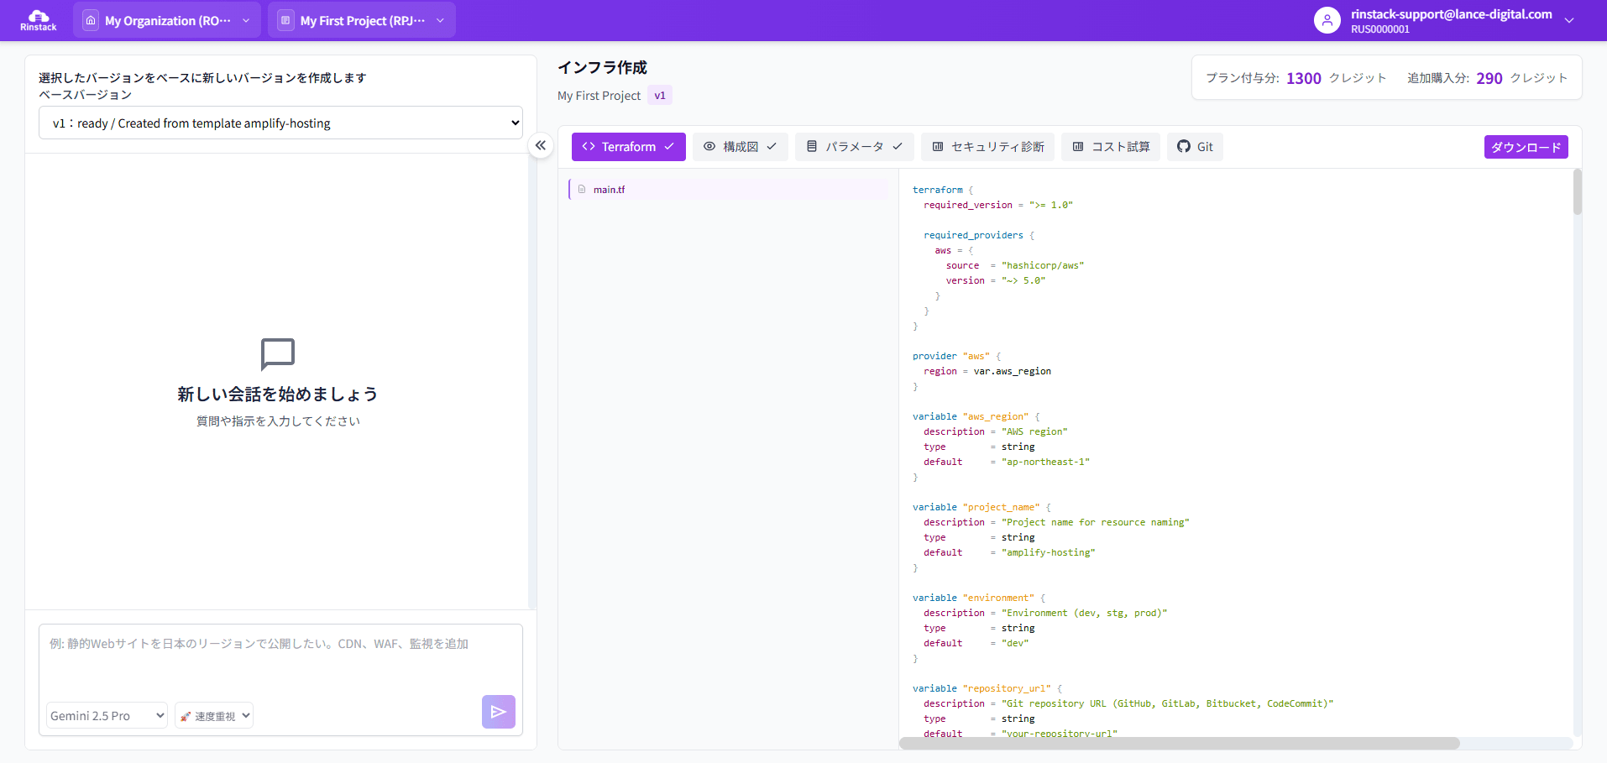Toggle the 構成図 eye view tab
This screenshot has width=1607, height=763.
[x=740, y=146]
